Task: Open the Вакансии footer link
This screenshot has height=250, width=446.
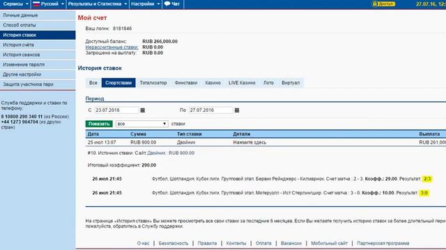Action: click(x=291, y=243)
